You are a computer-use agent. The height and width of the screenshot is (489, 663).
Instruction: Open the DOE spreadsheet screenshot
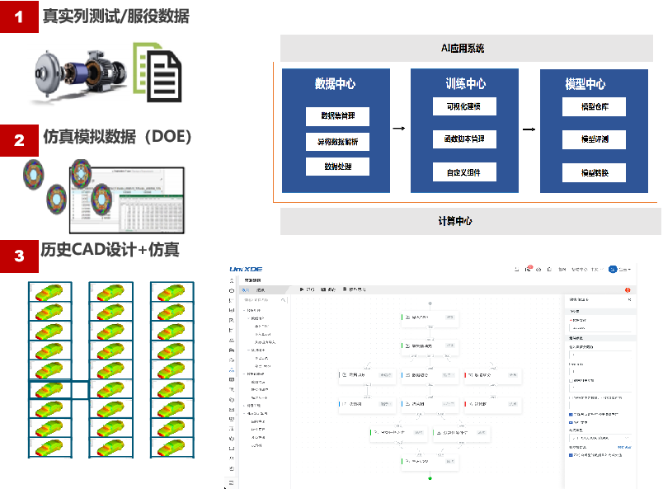(127, 200)
